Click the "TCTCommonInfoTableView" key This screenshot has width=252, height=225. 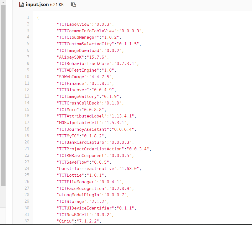tap(87, 31)
